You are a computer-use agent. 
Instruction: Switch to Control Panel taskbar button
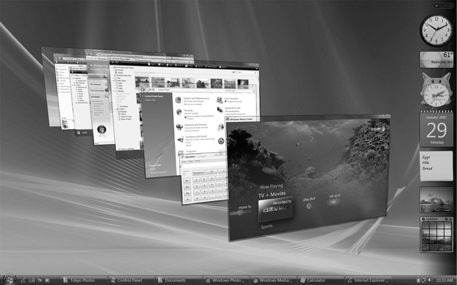(x=129, y=280)
